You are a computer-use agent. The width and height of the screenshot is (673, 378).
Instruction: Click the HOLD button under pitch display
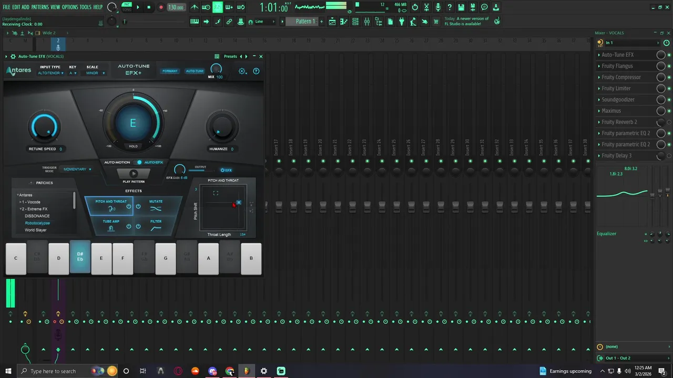click(133, 146)
